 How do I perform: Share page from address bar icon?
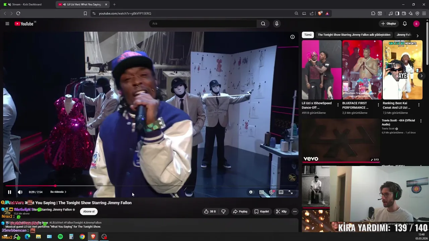tap(312, 13)
